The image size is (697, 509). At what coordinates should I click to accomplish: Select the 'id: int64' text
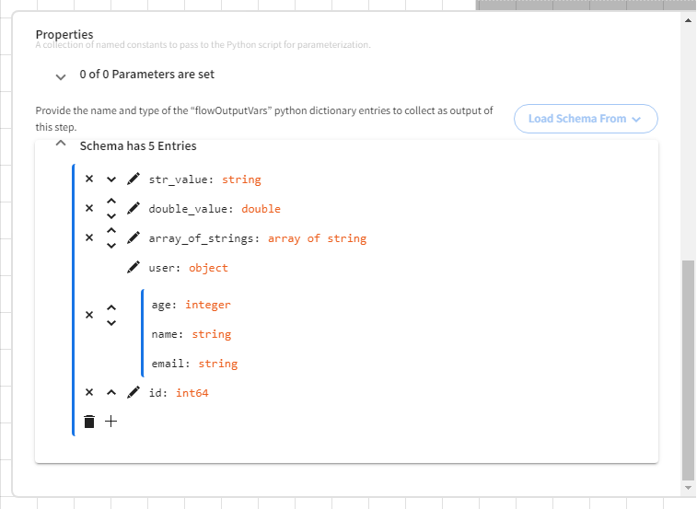(x=179, y=393)
